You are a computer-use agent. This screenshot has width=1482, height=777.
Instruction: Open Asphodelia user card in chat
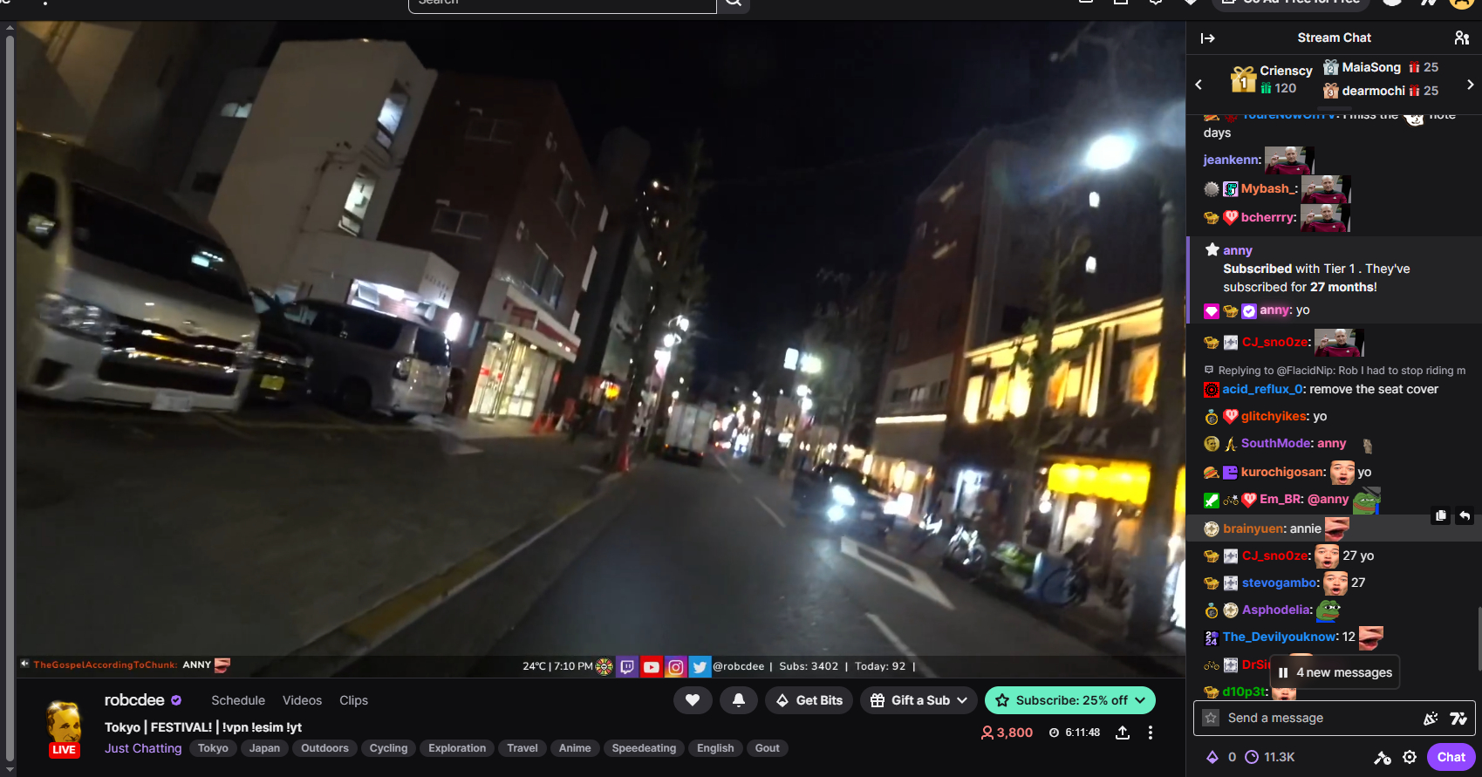click(1277, 610)
